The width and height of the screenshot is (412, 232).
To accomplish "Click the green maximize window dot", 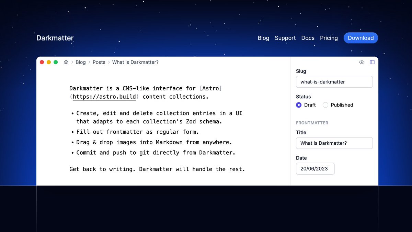I will coord(56,62).
